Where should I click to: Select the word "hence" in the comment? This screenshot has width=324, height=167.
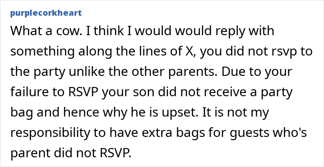pyautogui.click(x=82, y=112)
